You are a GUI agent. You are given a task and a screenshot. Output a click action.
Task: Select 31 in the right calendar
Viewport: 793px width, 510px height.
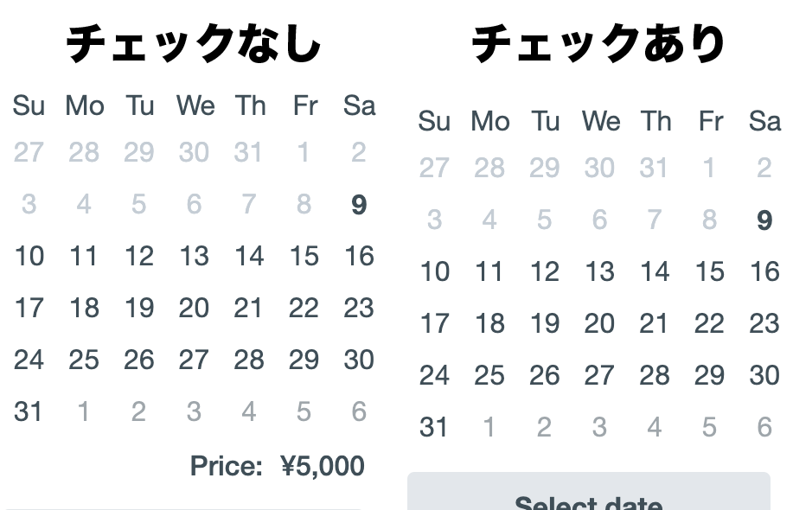[434, 427]
